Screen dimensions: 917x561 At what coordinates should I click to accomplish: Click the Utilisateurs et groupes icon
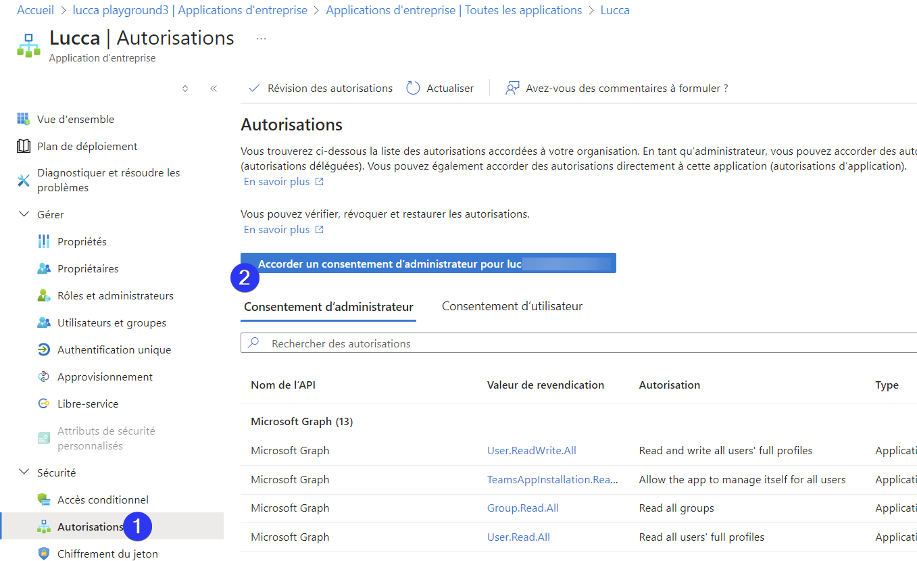44,322
